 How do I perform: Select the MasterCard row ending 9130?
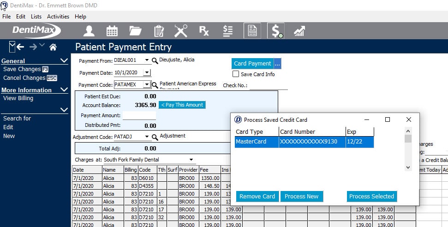pos(305,142)
